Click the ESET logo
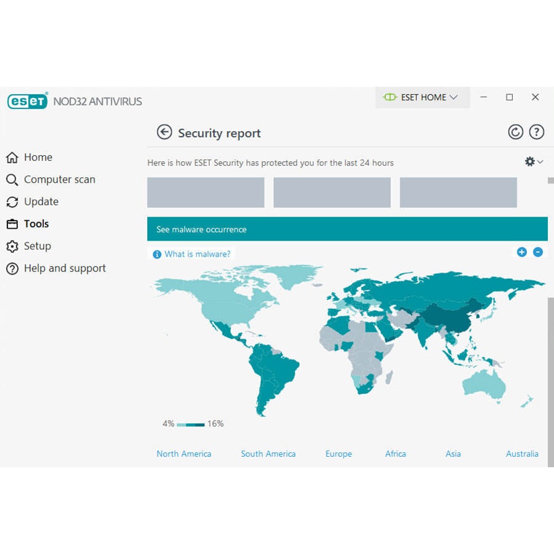The width and height of the screenshot is (554, 554). tap(27, 102)
